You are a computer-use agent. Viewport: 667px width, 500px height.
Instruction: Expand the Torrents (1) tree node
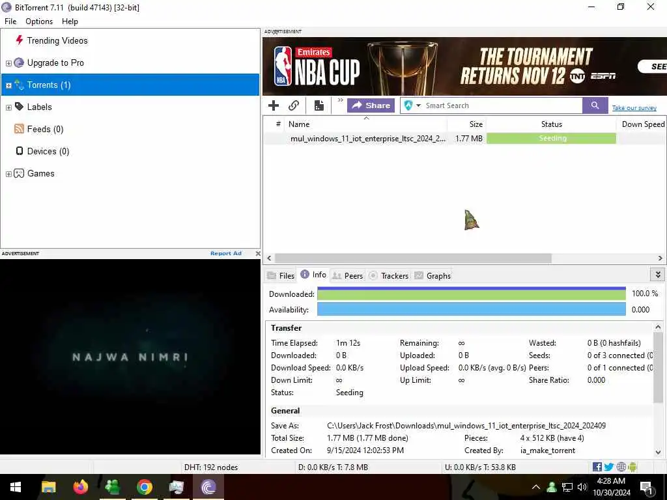(x=8, y=85)
